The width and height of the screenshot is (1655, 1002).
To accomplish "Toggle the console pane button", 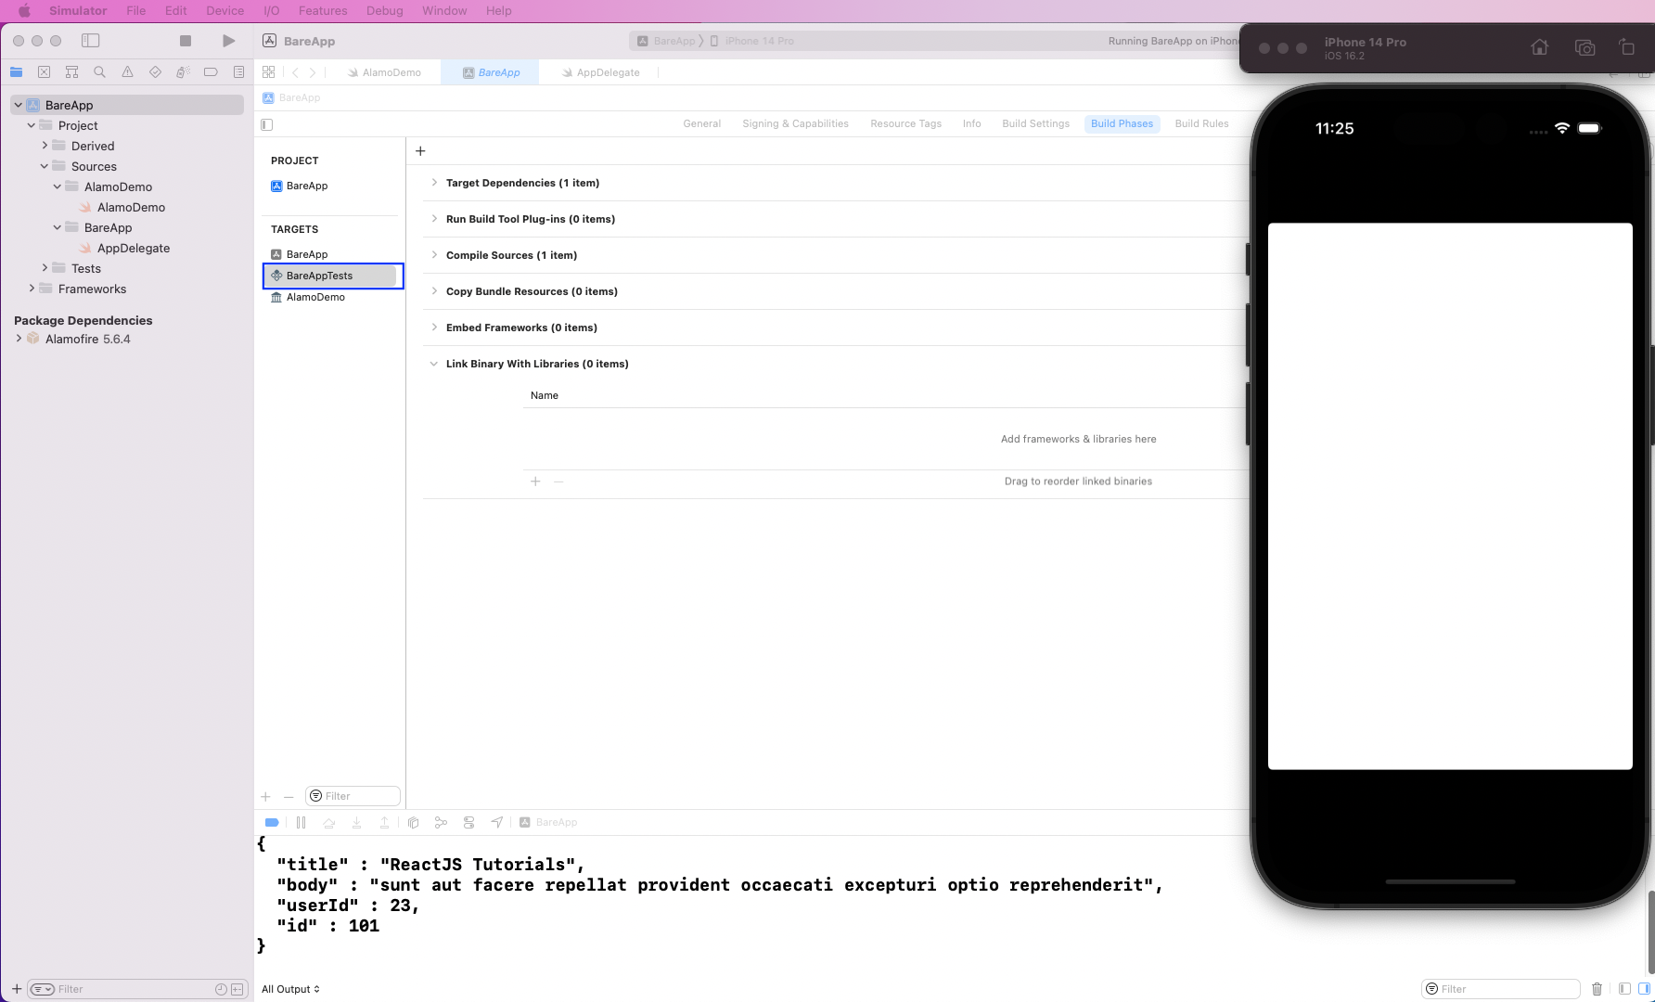I will pos(1645,989).
